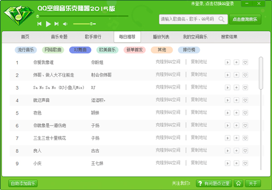Image resolution: width=272 pixels, height=190 pixels.
Task: Select the 流行音乐 category filter
Action: (x=27, y=50)
